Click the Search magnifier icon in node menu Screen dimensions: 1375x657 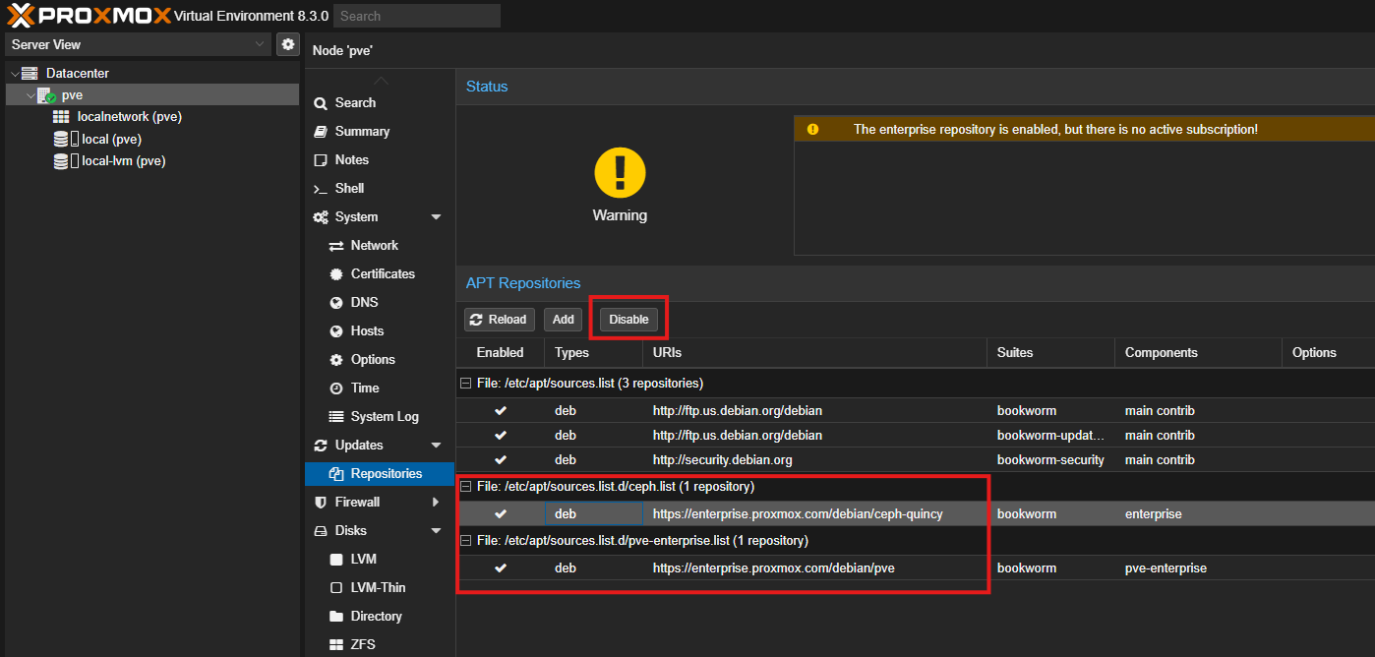321,103
